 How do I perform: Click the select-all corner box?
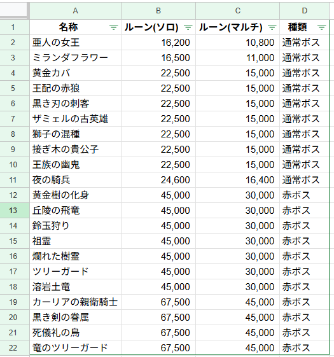(x=13, y=10)
